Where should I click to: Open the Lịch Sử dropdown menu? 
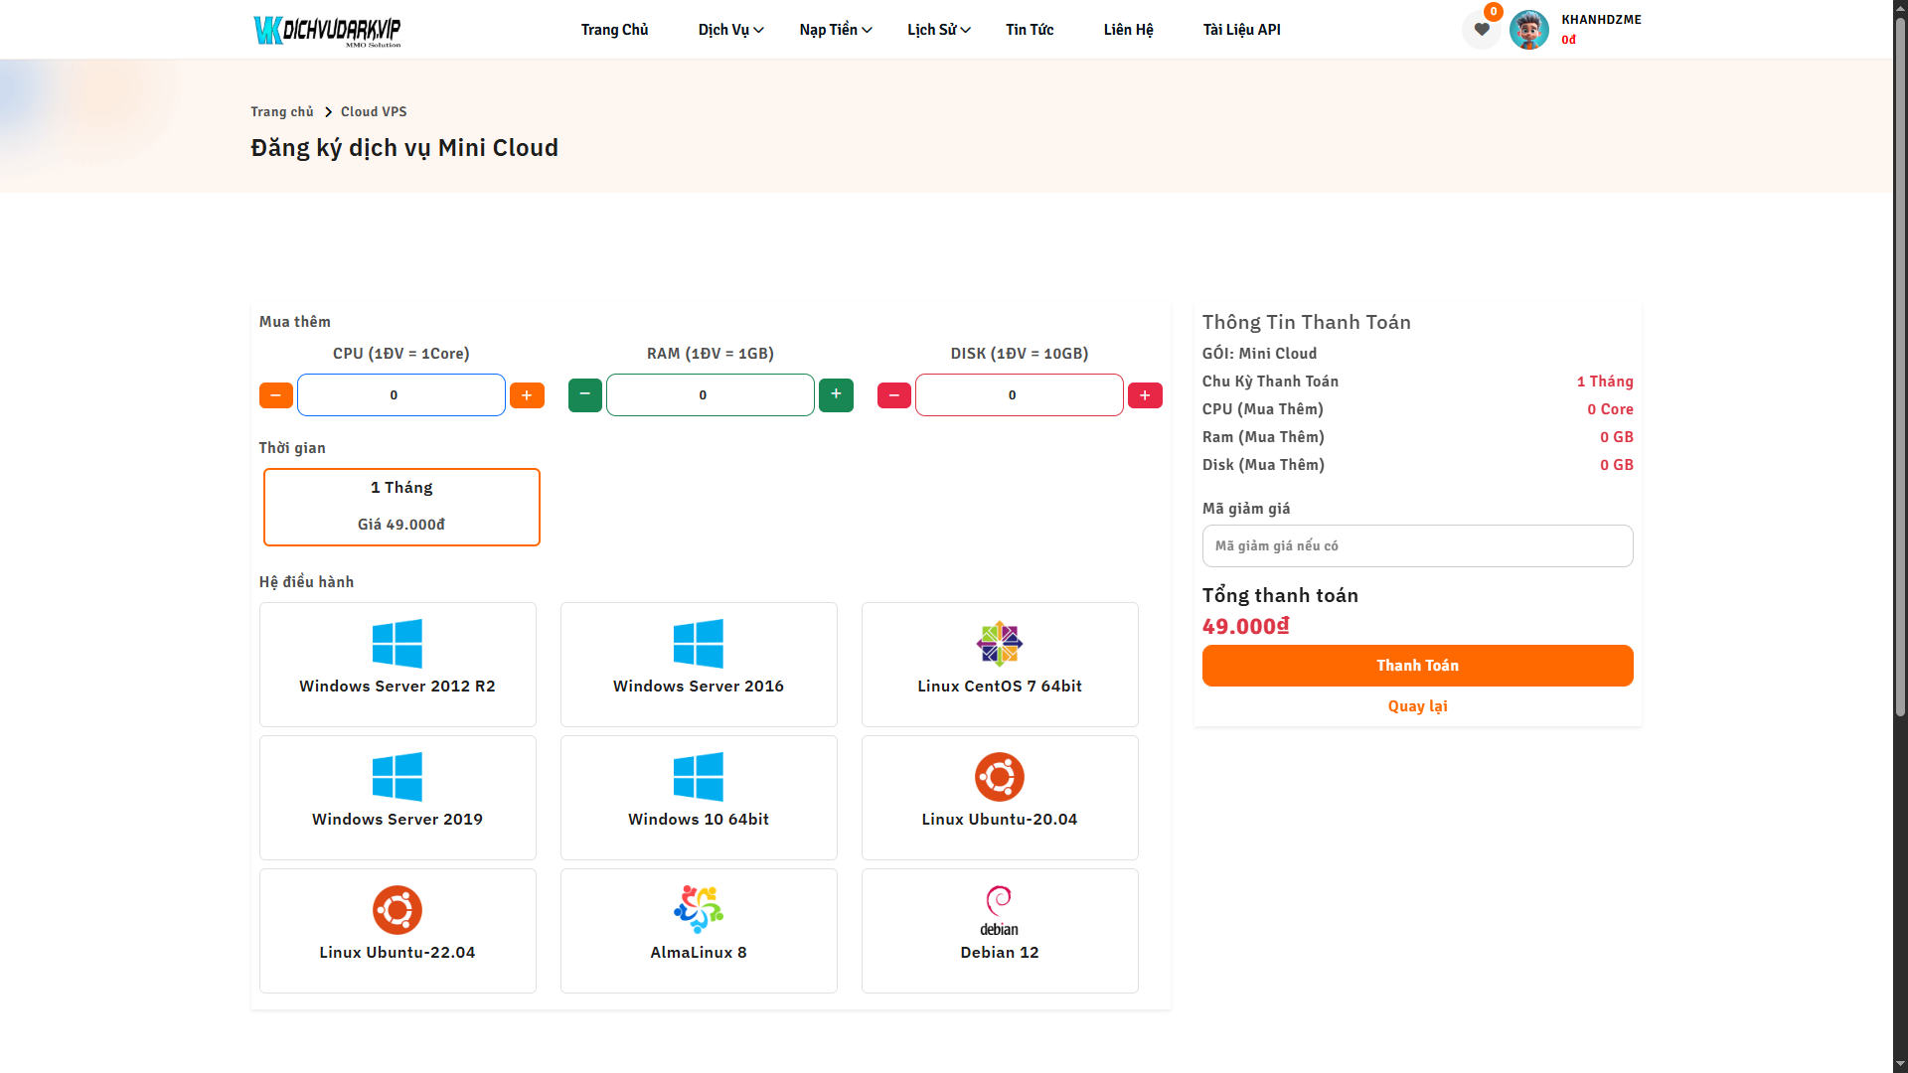[938, 30]
